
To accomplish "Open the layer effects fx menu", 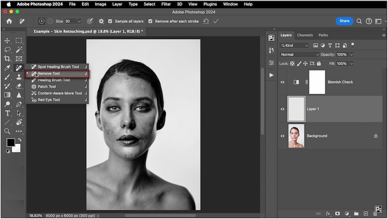I will pyautogui.click(x=328, y=213).
